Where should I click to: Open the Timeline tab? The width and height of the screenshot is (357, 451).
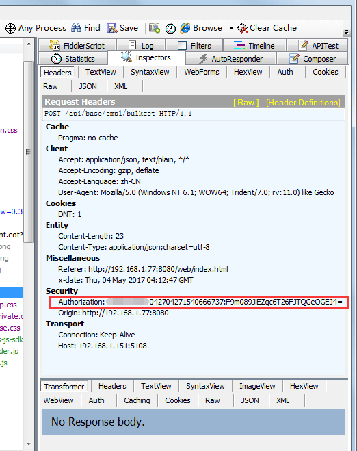pyautogui.click(x=254, y=45)
